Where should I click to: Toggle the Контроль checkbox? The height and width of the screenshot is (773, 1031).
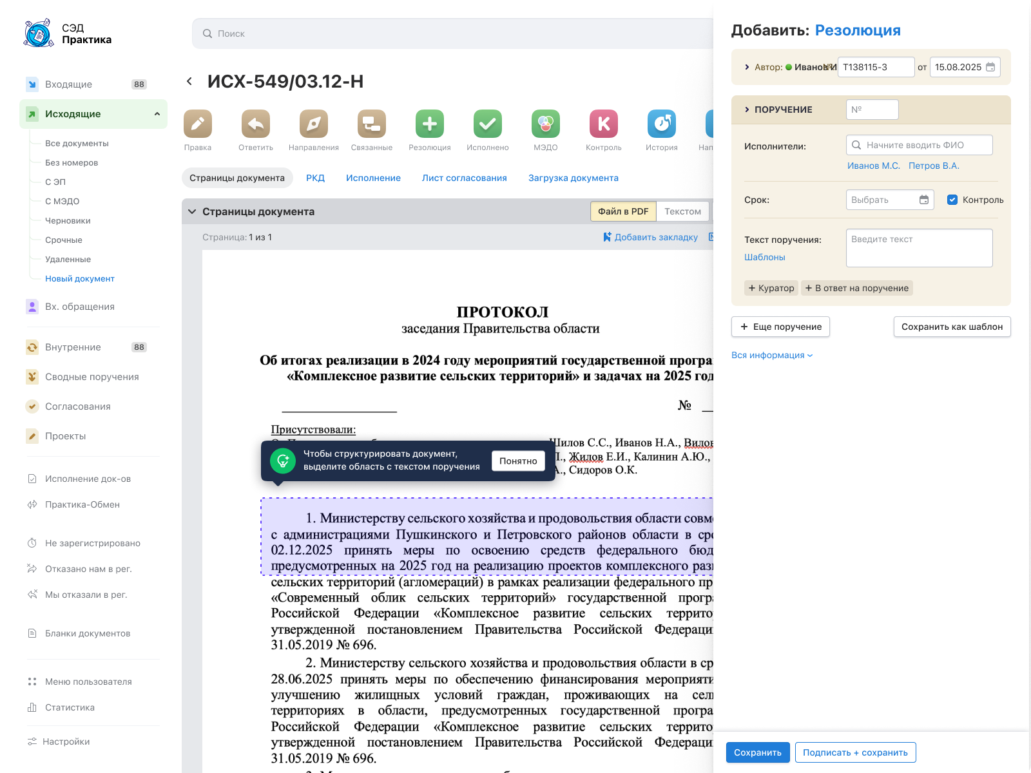click(952, 200)
